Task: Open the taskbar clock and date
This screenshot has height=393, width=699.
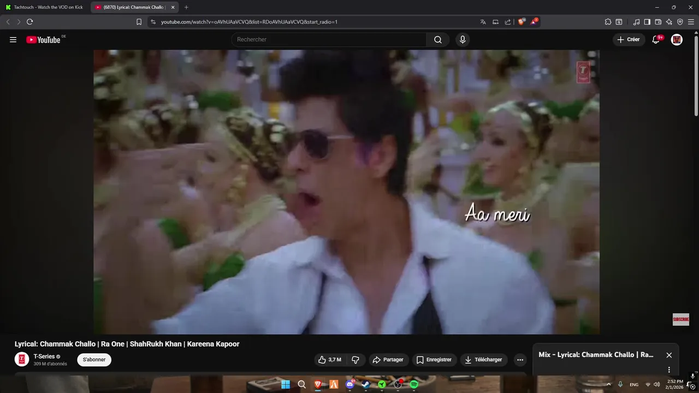Action: coord(675,384)
